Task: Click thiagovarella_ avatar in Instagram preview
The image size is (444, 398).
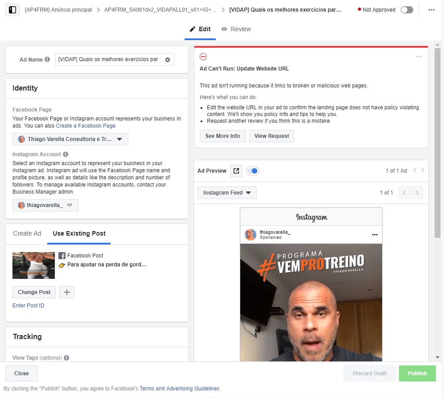Action: coord(251,235)
